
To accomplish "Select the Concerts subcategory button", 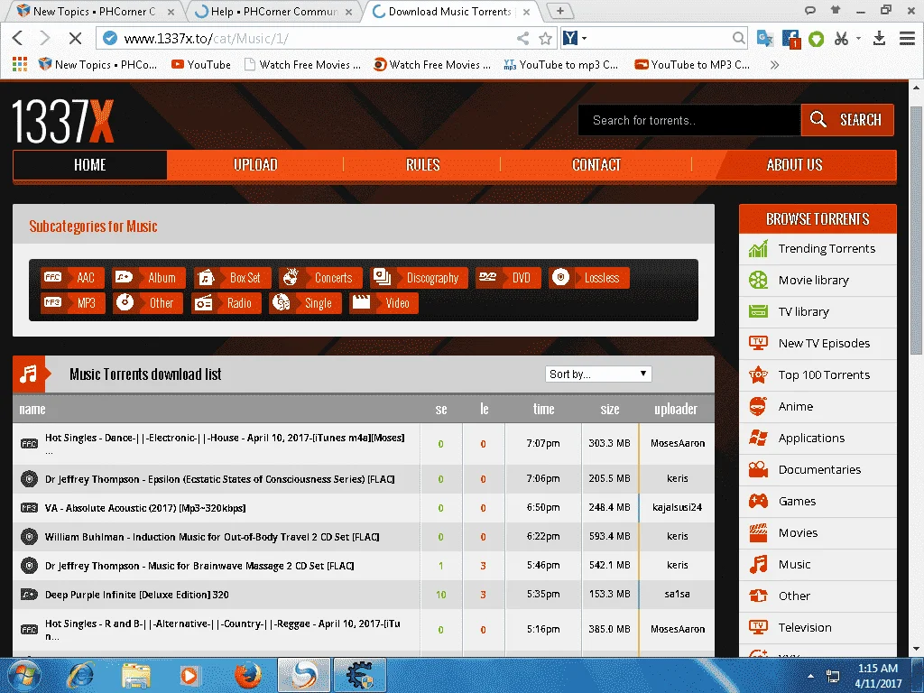I will (x=320, y=278).
